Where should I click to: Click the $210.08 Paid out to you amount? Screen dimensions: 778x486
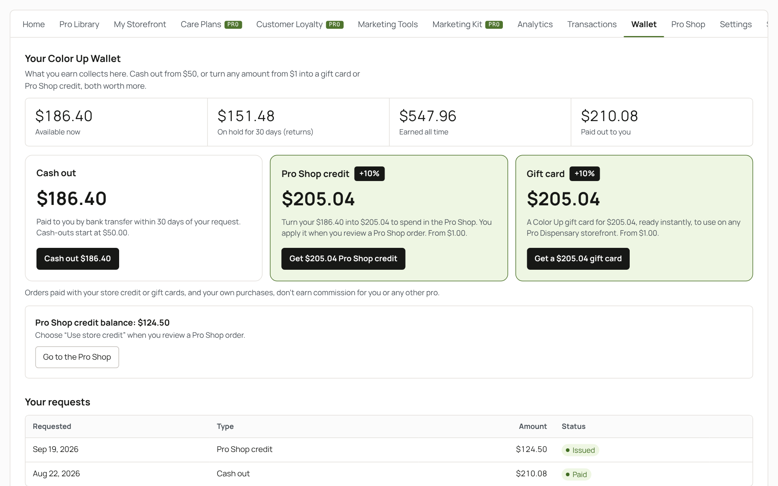click(x=609, y=116)
